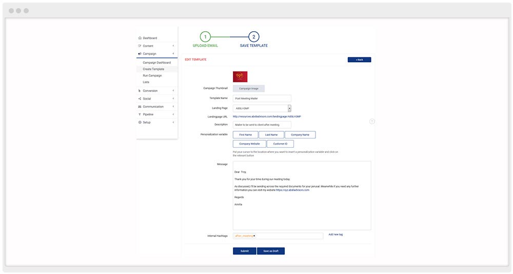Click the Setup gear icon
The width and height of the screenshot is (513, 274).
tap(140, 122)
